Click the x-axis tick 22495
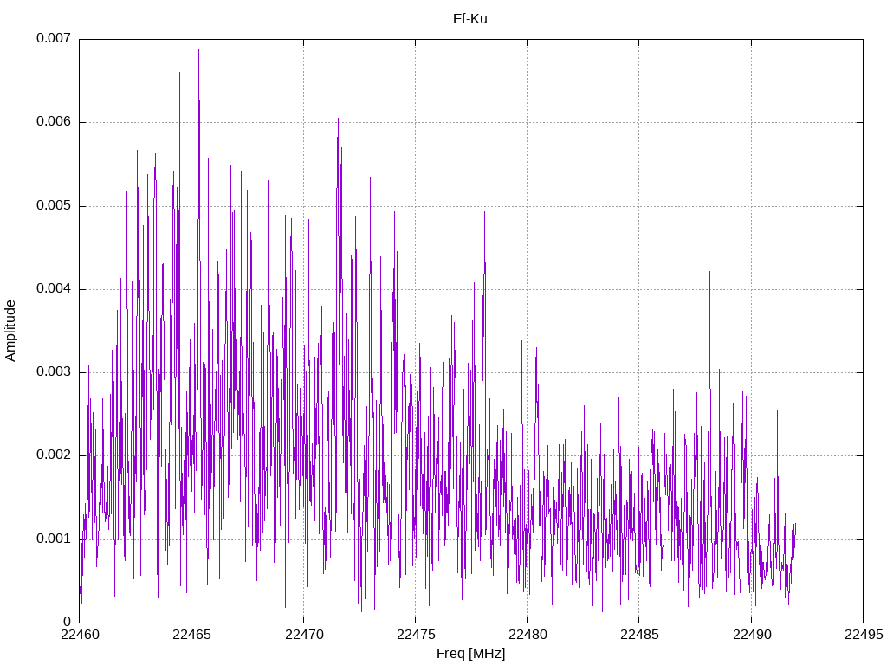 tap(864, 635)
